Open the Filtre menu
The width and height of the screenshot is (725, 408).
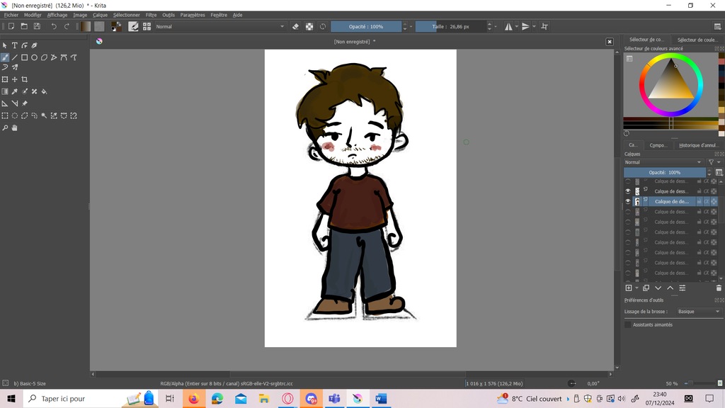click(151, 15)
